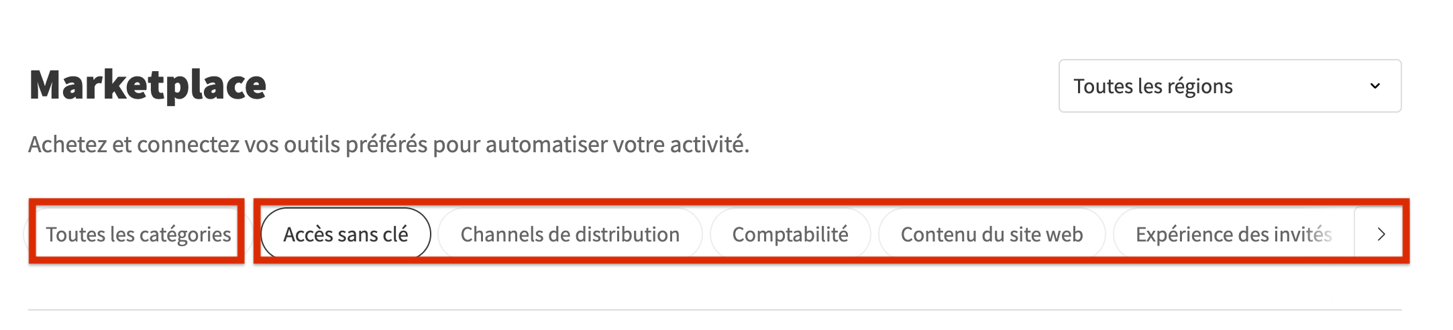View Expérience des invités integrations
The height and width of the screenshot is (330, 1453).
click(x=1234, y=234)
